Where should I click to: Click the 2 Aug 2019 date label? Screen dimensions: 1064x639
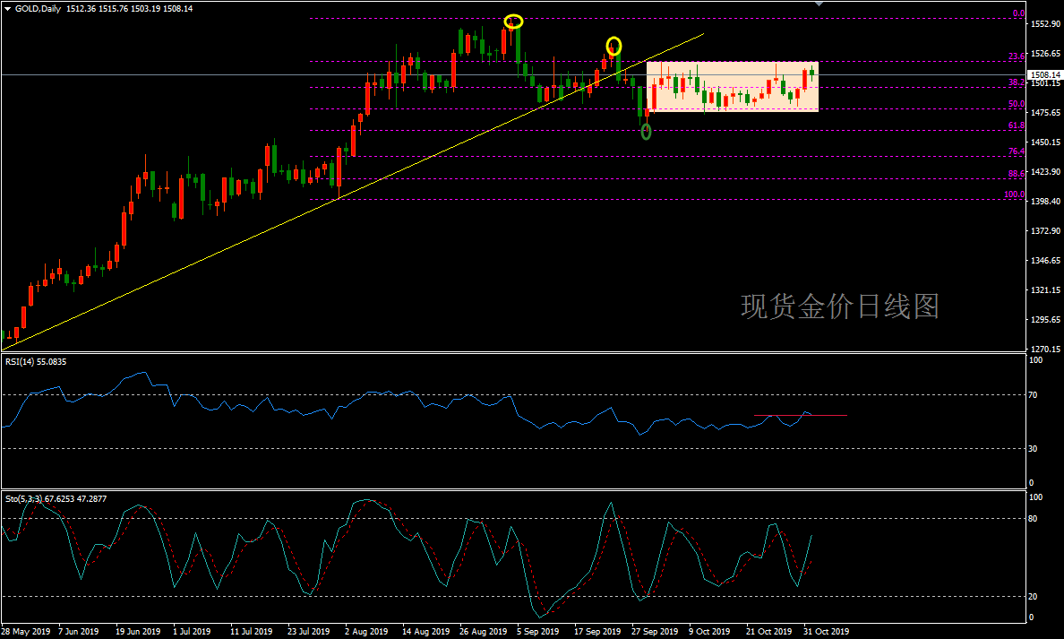pos(366,632)
